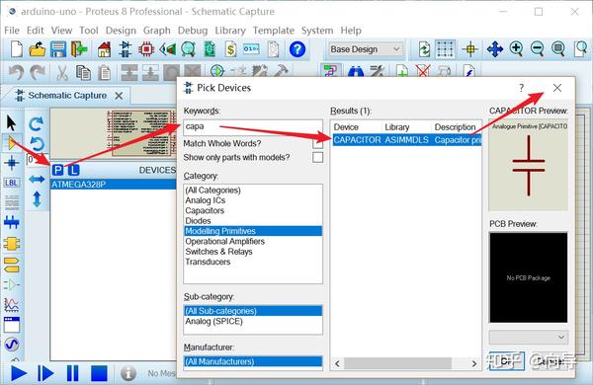
Task: Open the Graph menu
Action: [156, 31]
